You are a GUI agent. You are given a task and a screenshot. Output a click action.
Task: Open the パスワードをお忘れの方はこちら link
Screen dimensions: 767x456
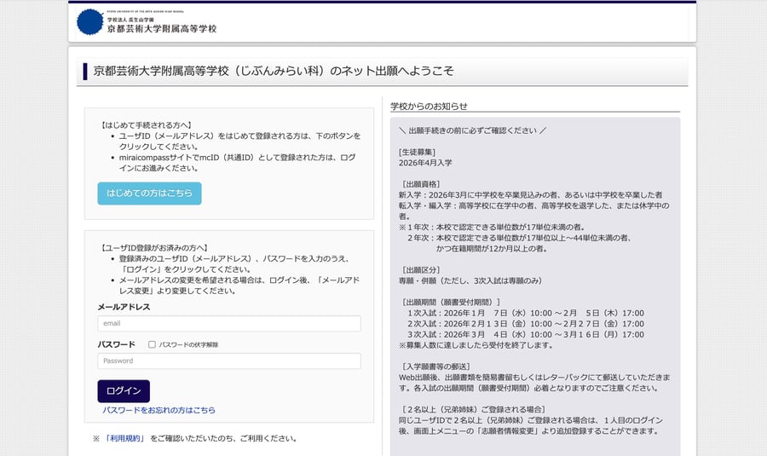[159, 410]
